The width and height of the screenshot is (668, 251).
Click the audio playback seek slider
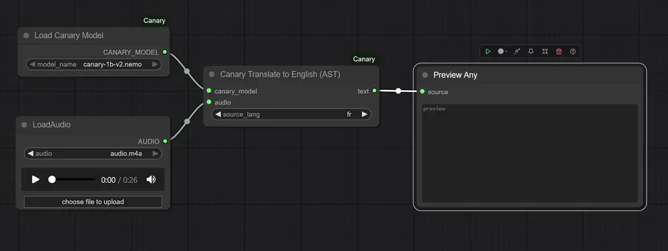[x=71, y=180]
